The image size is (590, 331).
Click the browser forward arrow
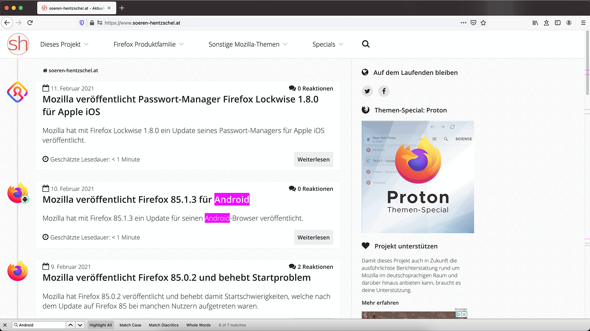pos(19,23)
